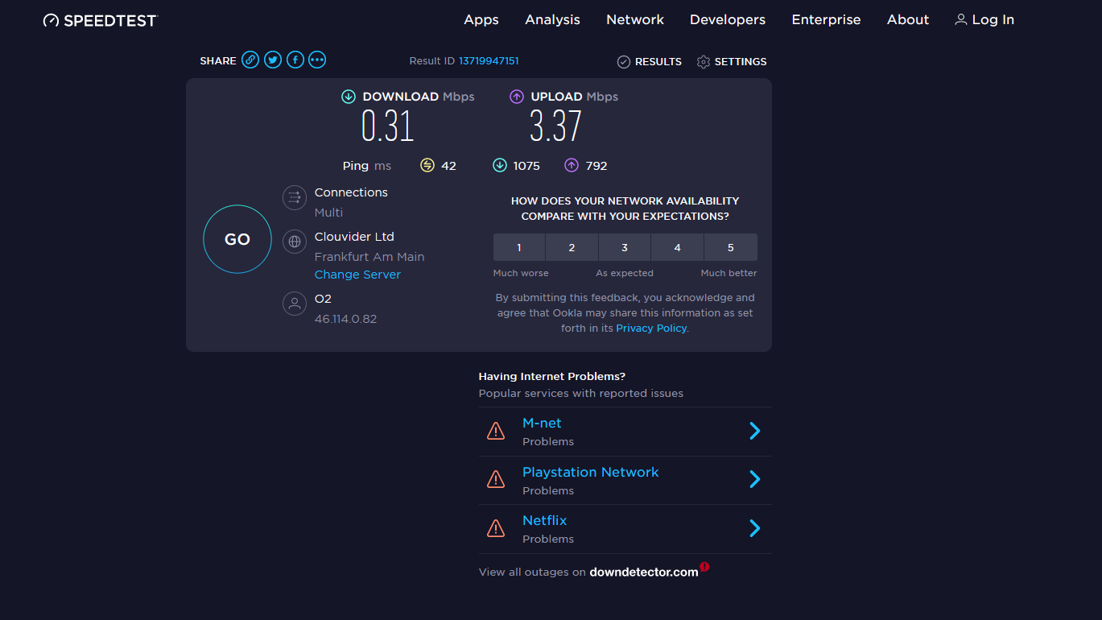Open the Developers menu
Screen dimensions: 1102x620
(728, 20)
